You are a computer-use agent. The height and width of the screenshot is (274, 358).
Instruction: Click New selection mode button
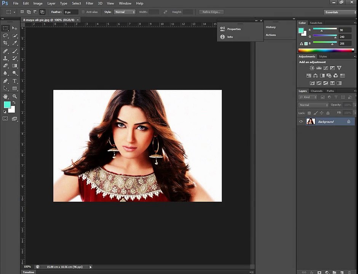click(22, 12)
